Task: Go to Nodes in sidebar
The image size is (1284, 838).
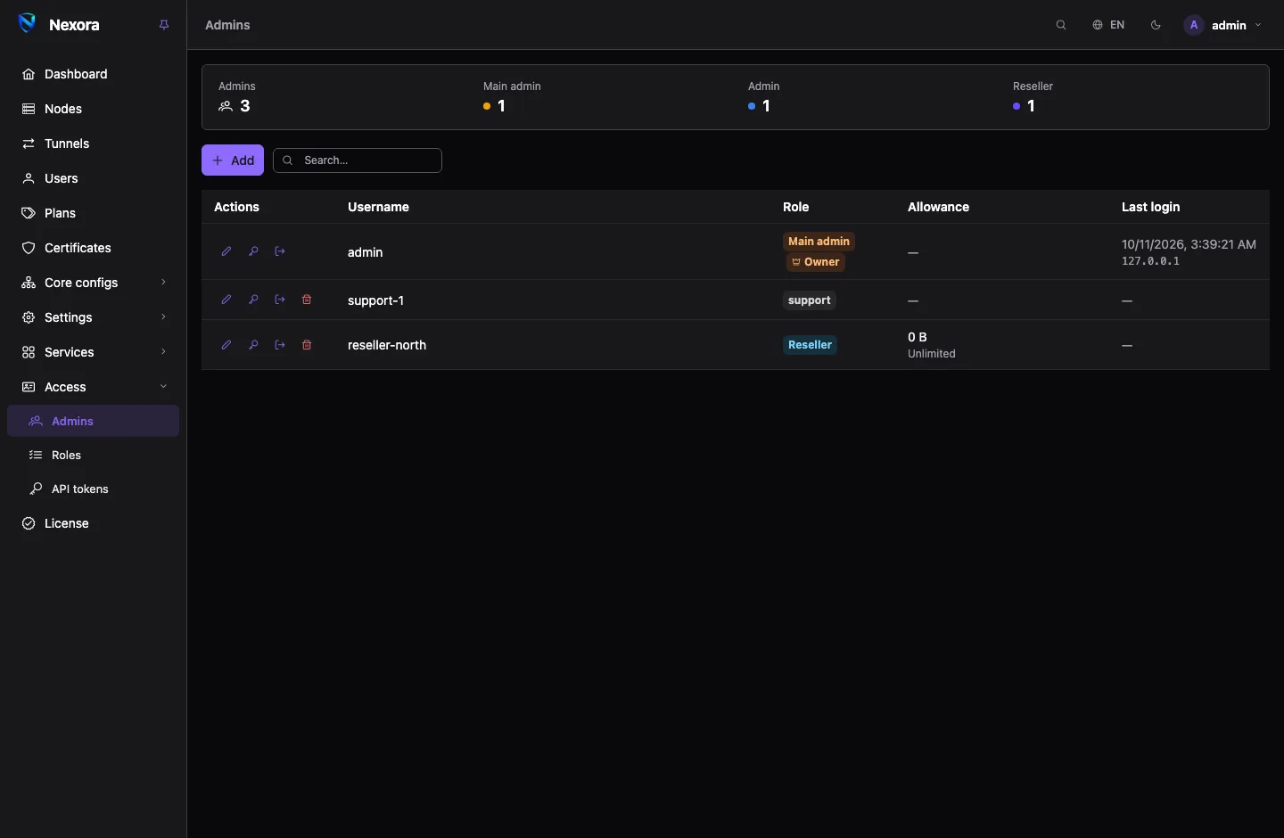Action: tap(93, 109)
